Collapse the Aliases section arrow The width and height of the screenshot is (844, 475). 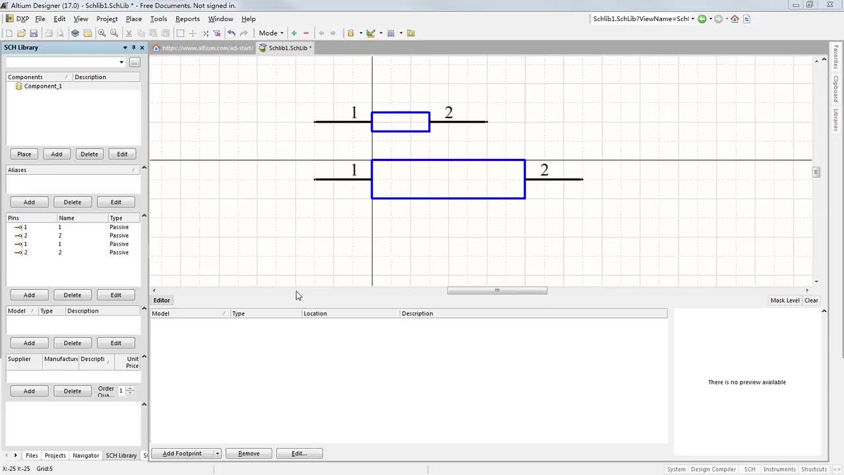point(144,168)
